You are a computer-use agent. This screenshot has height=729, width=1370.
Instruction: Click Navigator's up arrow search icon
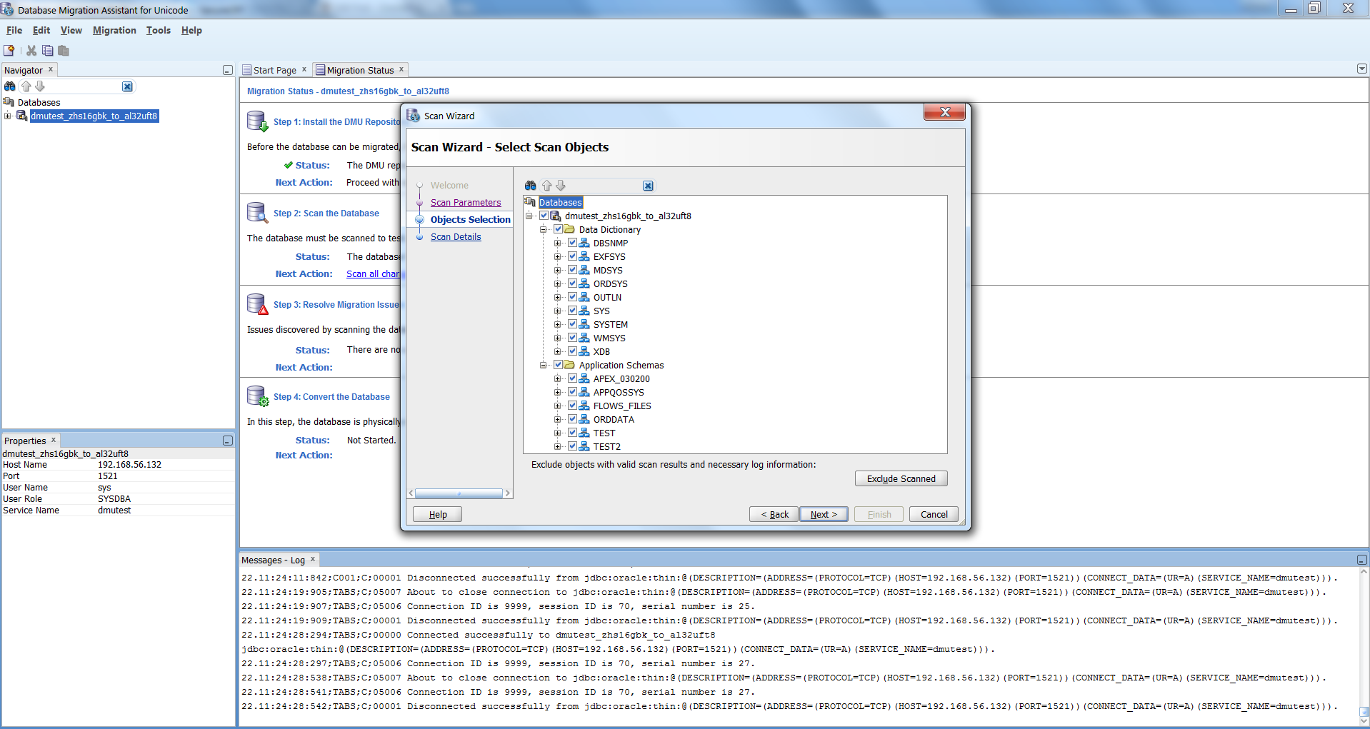(26, 86)
